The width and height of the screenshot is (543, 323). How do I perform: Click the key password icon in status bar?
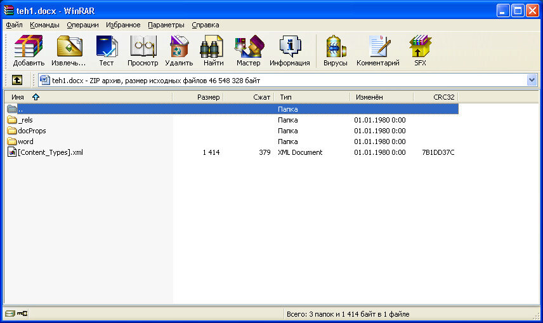click(x=22, y=313)
